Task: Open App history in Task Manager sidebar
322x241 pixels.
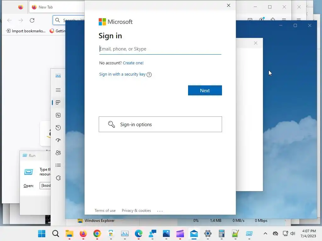Action: (58, 128)
